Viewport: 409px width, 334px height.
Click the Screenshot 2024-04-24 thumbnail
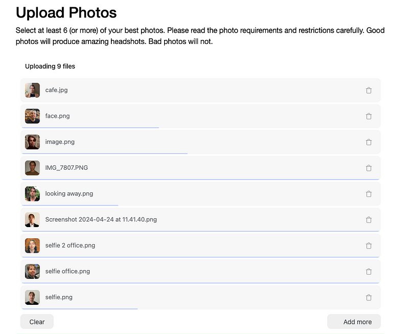(32, 220)
